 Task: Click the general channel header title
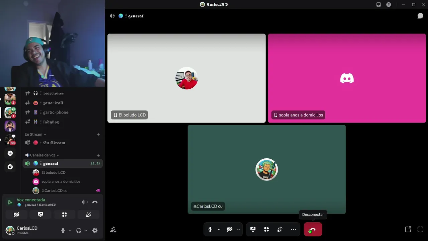click(136, 16)
